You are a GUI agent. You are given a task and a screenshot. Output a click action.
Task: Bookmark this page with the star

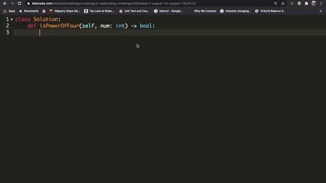(283, 4)
